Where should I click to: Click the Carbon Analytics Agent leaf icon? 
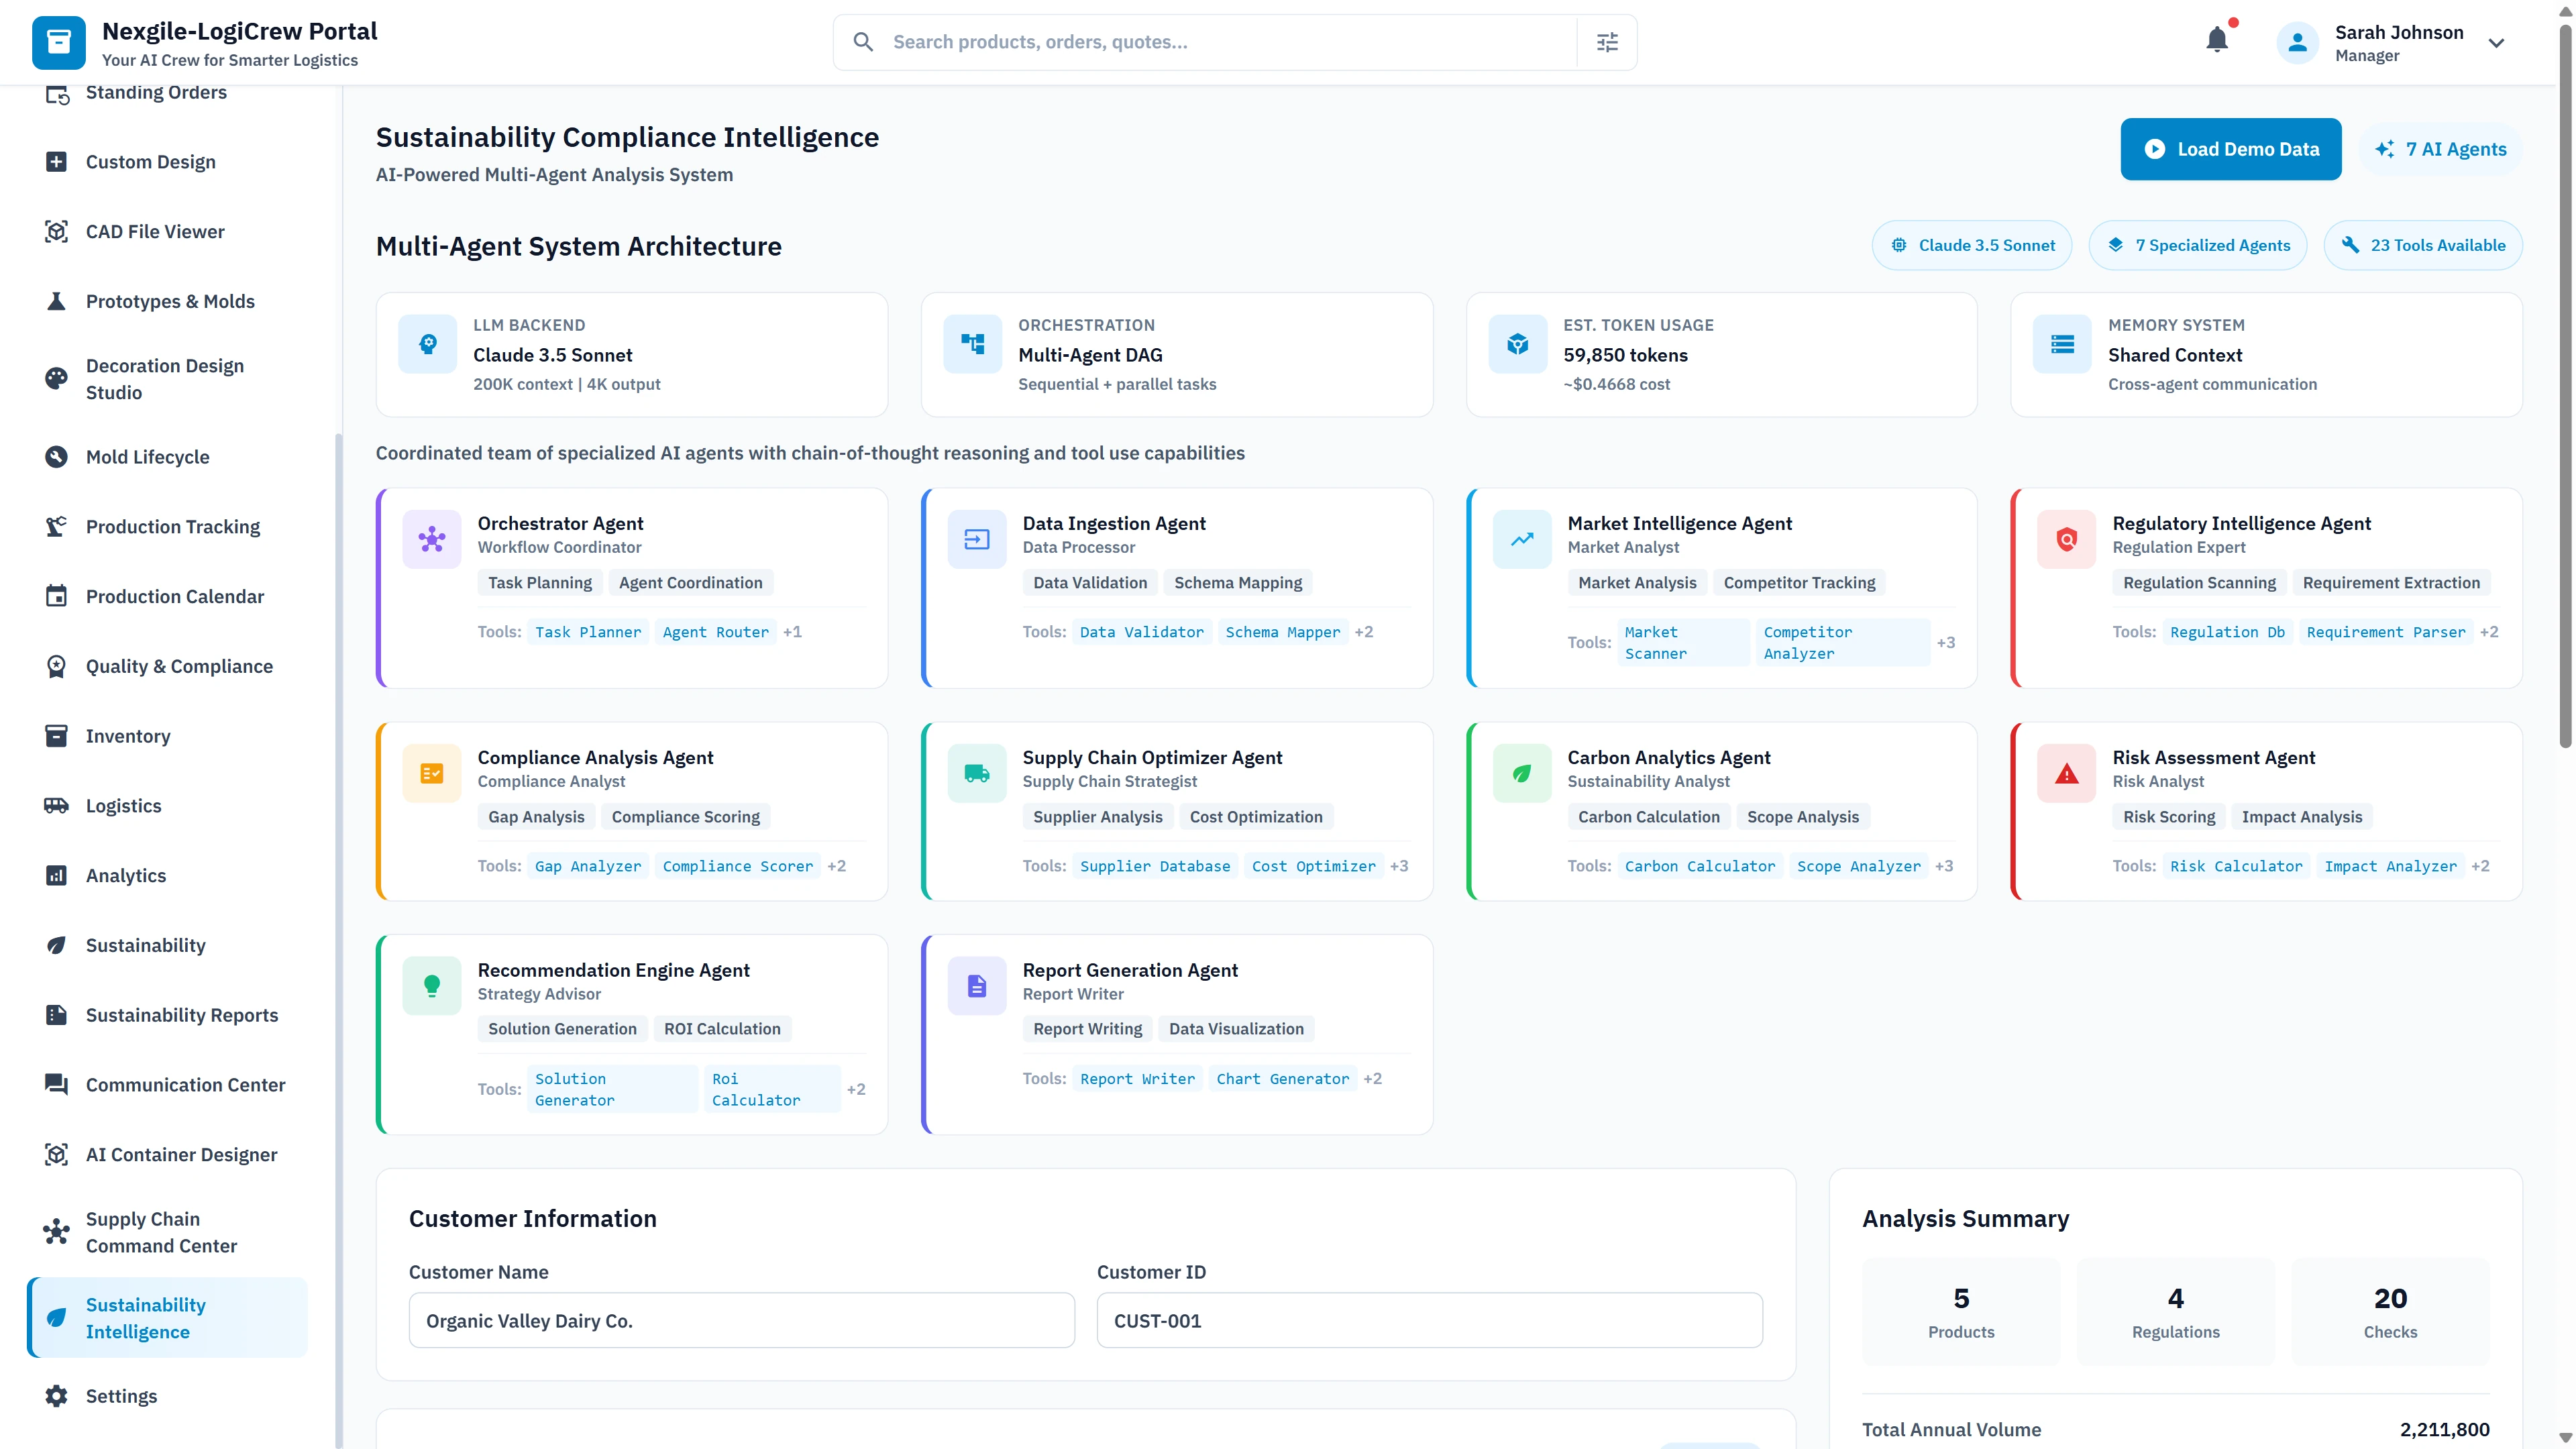tap(1521, 773)
